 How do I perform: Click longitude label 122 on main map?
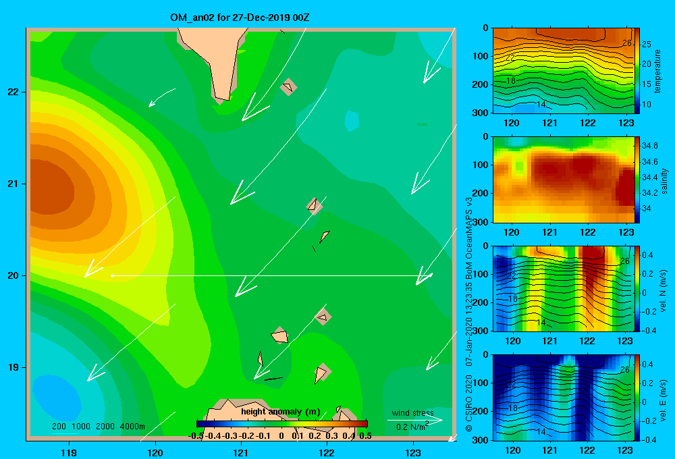[327, 452]
